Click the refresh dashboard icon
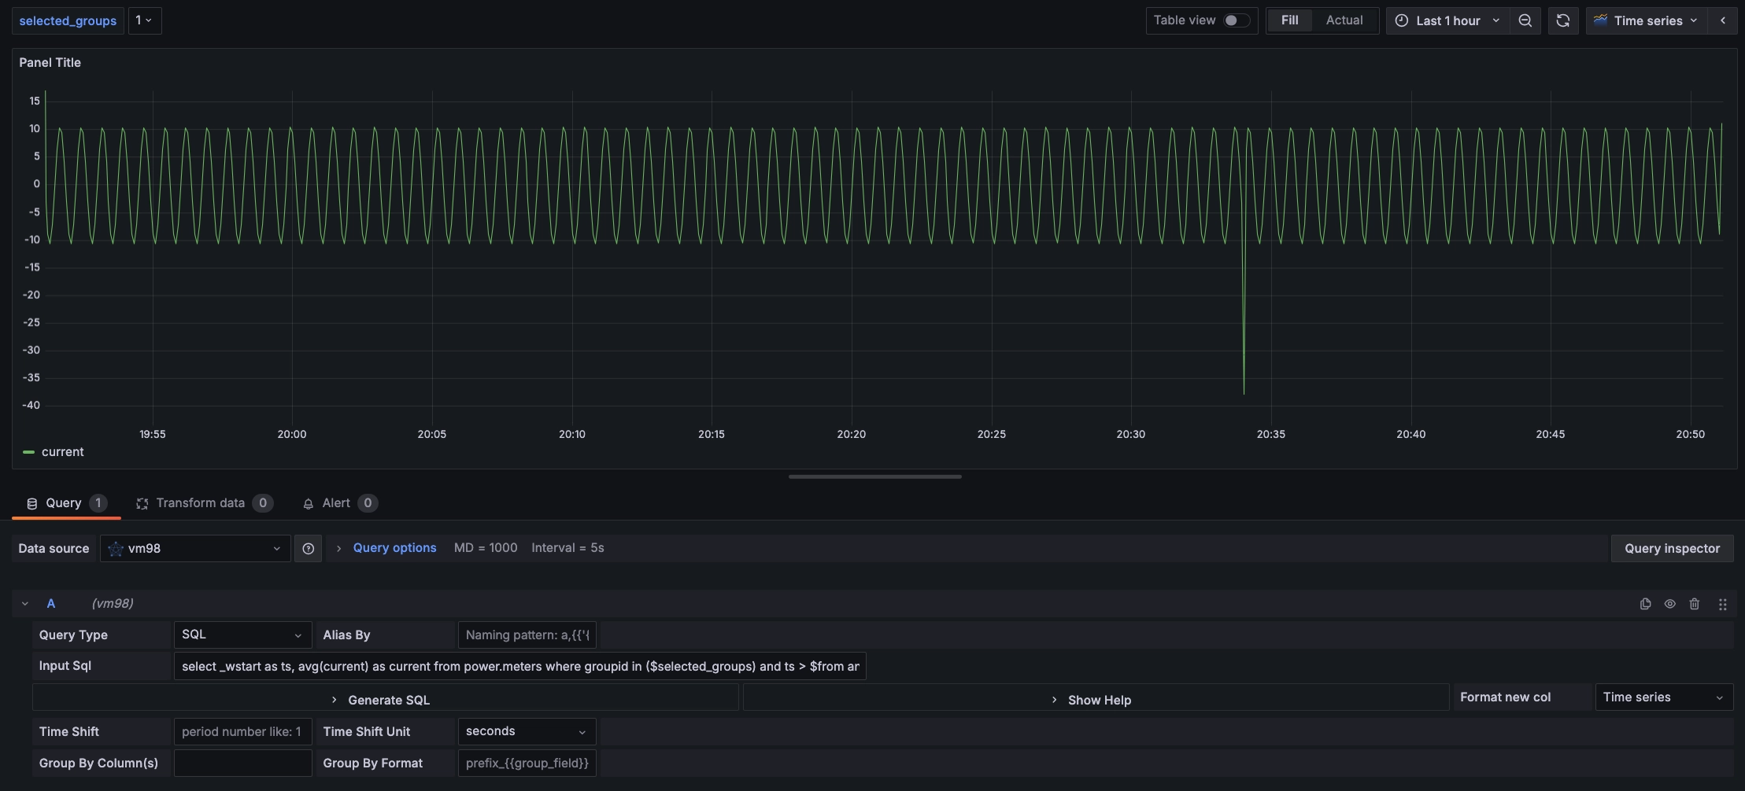1745x791 pixels. click(x=1562, y=20)
